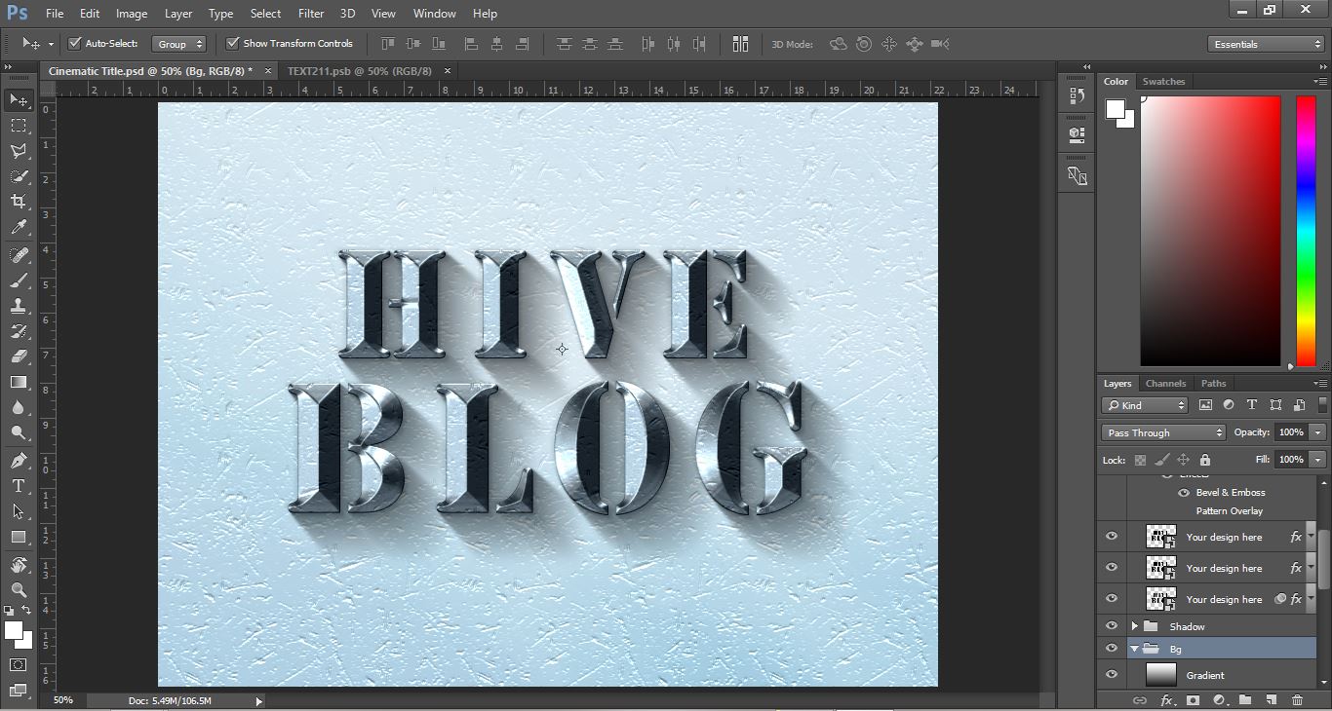The height and width of the screenshot is (711, 1332).
Task: Switch to the Paths tab
Action: (1213, 384)
